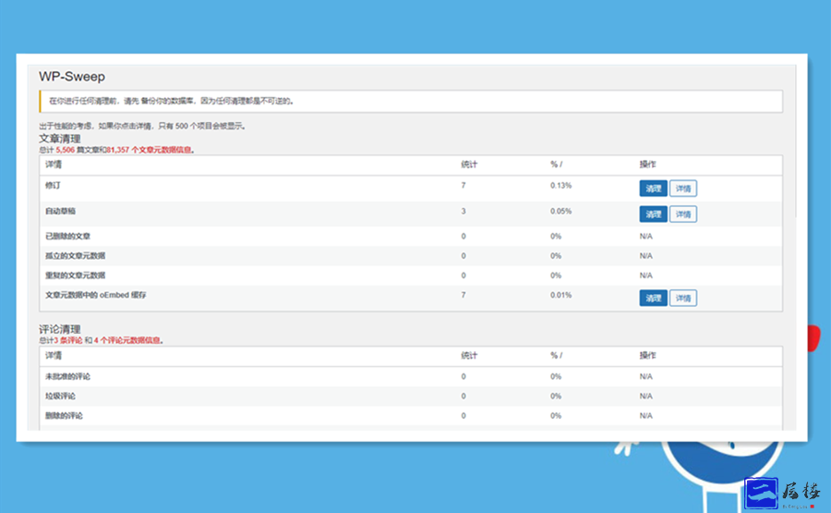
Task: Select the WP-Sweep page title
Action: 72,77
